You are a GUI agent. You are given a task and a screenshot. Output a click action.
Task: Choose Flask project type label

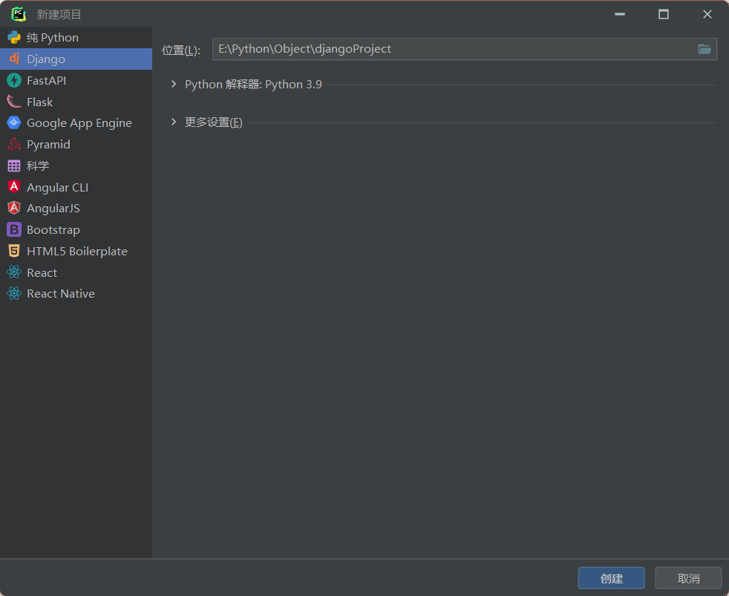point(39,102)
